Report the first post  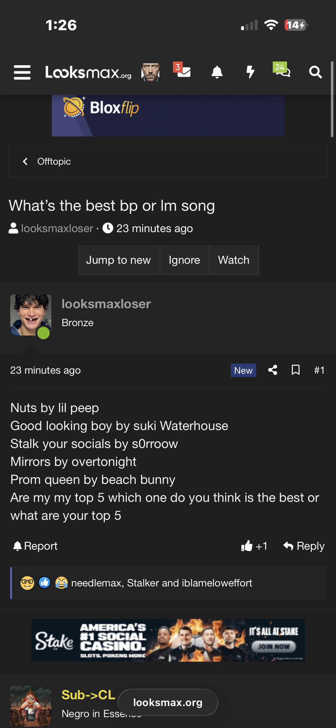pos(35,546)
